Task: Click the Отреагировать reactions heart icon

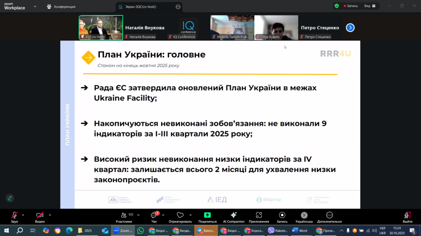Action: tap(180, 216)
